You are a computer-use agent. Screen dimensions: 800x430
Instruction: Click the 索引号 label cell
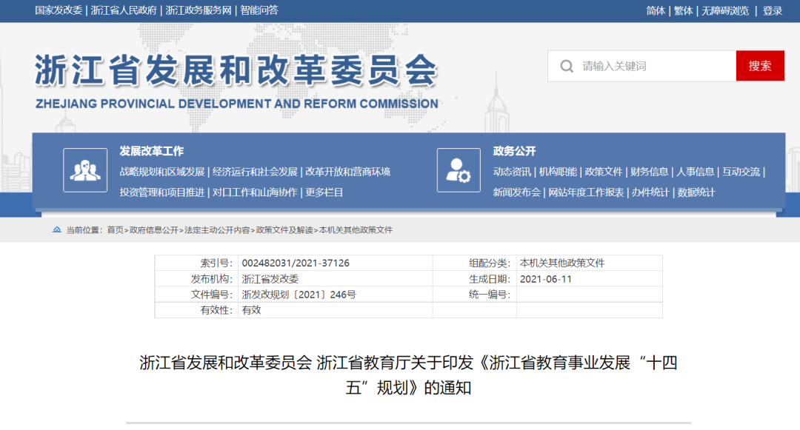pyautogui.click(x=196, y=263)
